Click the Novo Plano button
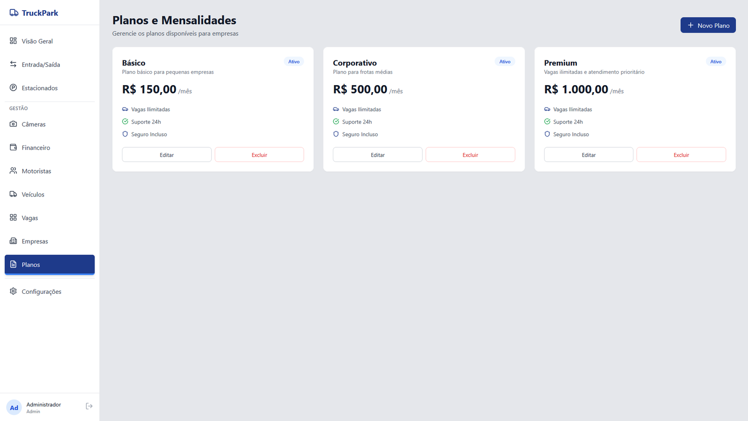Viewport: 748px width, 421px height. click(708, 25)
